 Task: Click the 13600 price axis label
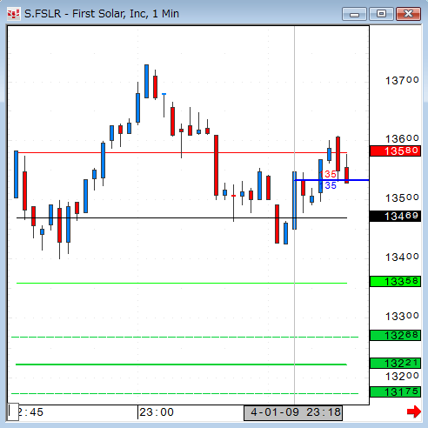402,138
